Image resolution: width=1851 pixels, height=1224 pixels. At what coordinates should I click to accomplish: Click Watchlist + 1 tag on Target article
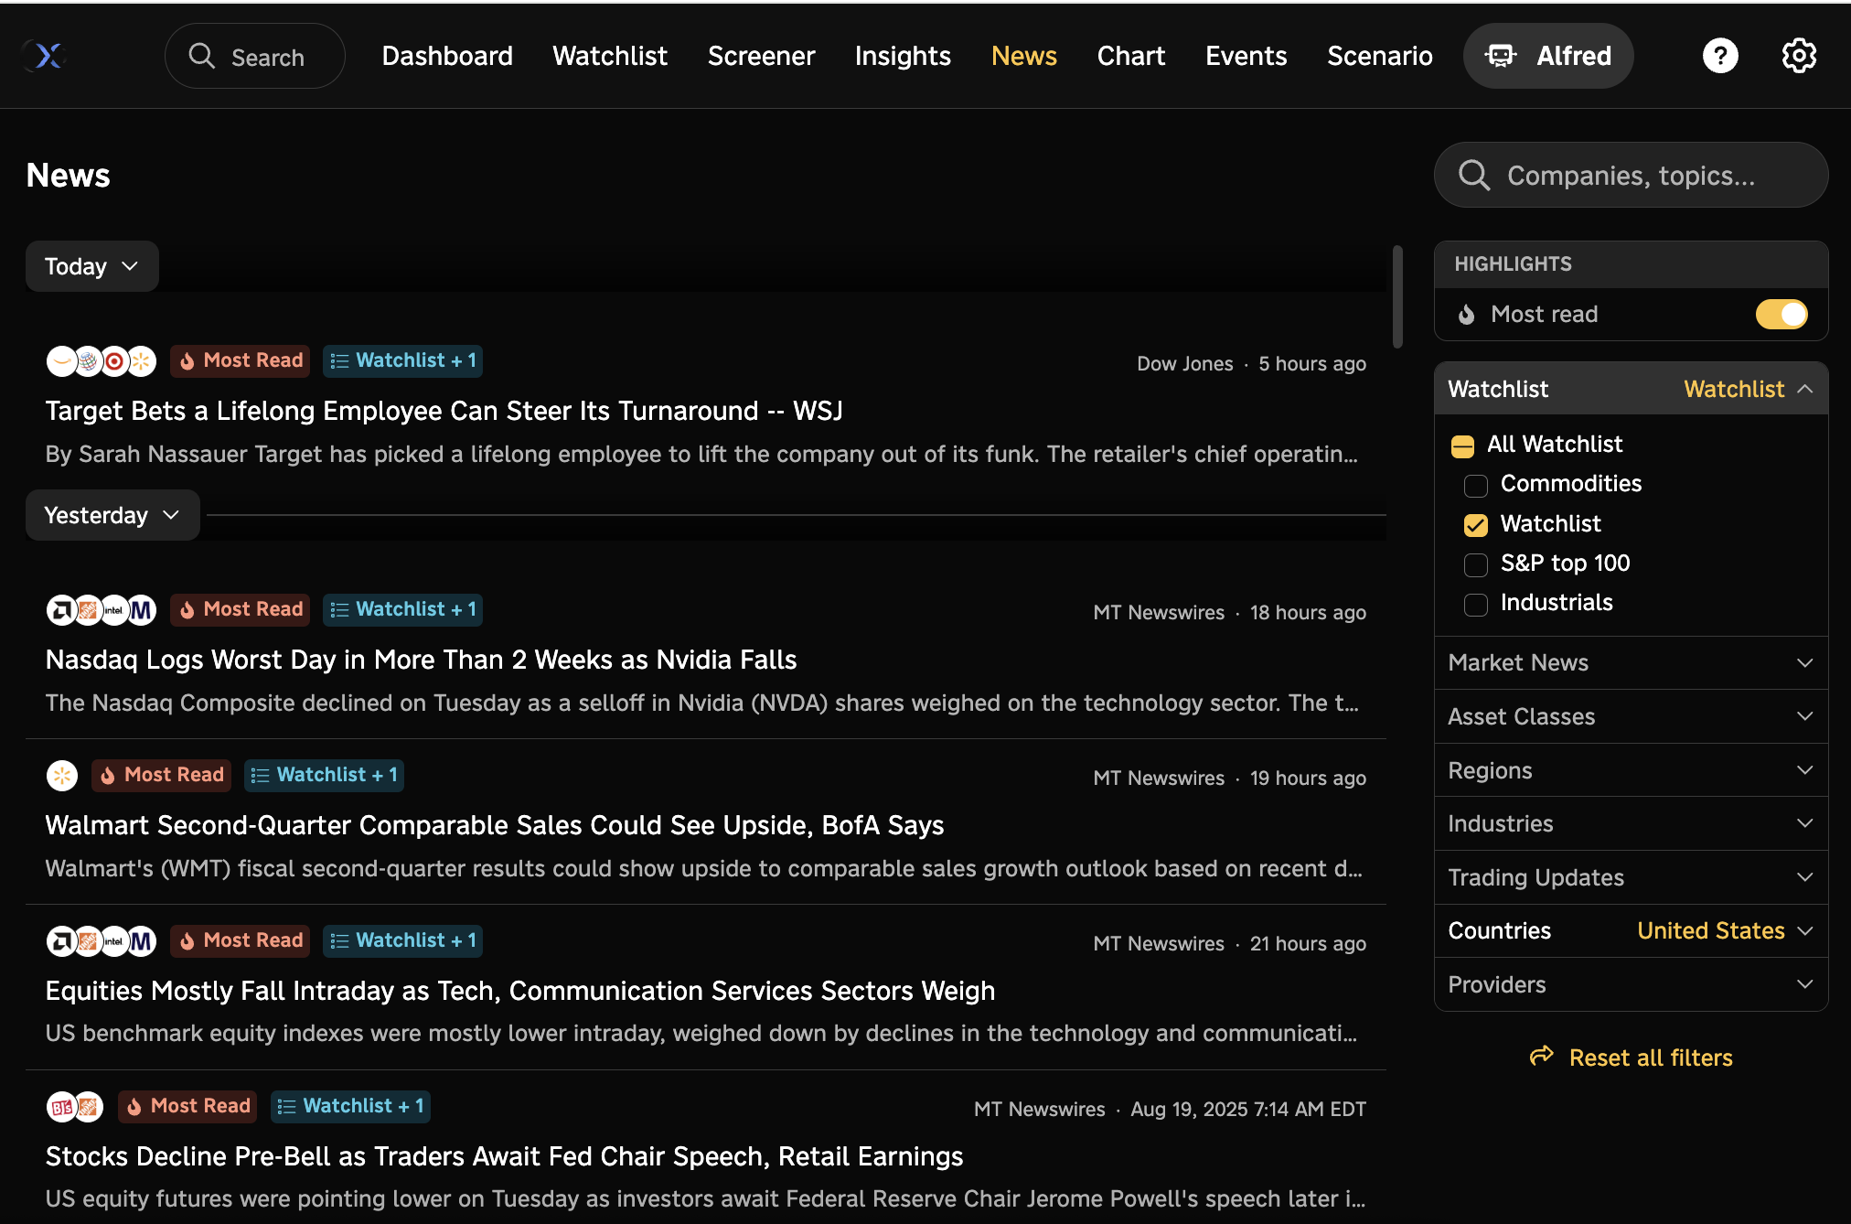[402, 360]
